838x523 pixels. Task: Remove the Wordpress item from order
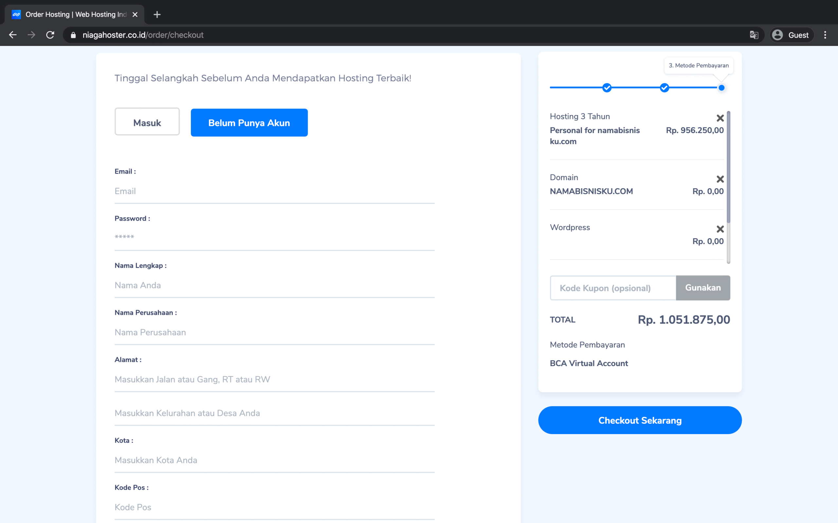pos(720,229)
